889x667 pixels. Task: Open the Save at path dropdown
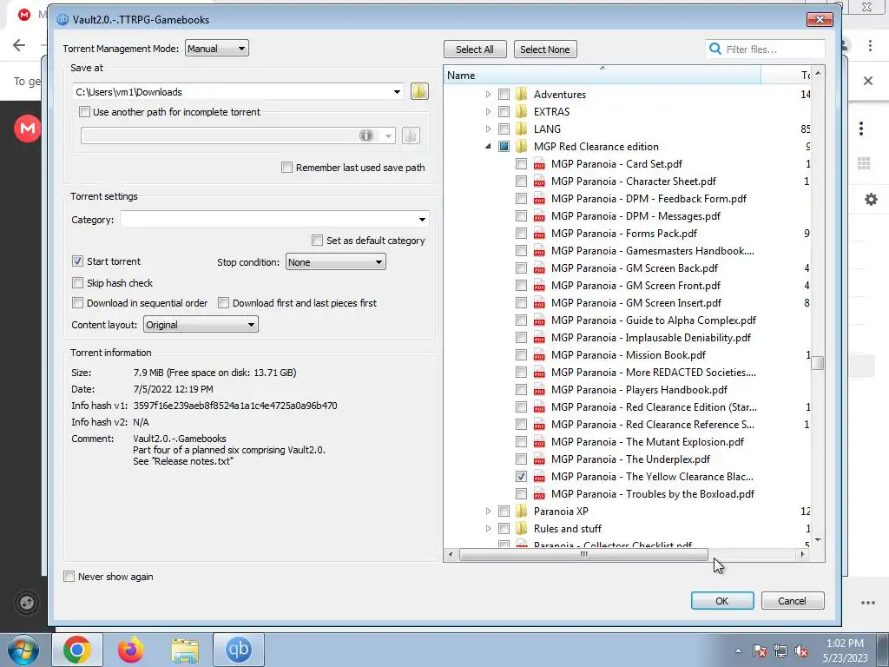pyautogui.click(x=397, y=92)
